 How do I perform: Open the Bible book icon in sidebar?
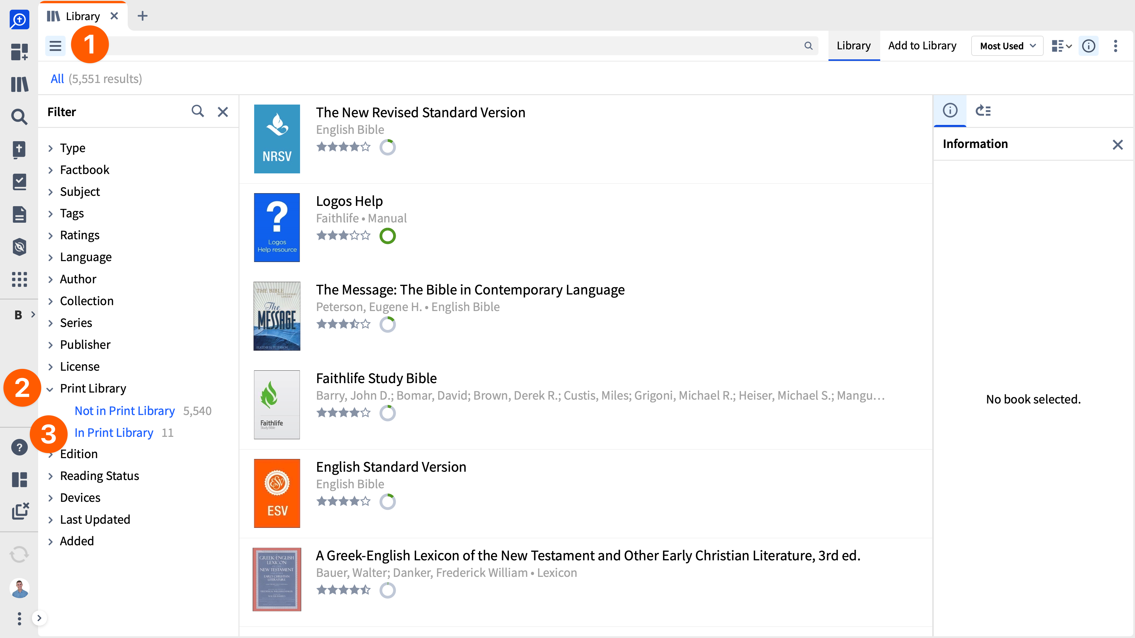pos(20,150)
